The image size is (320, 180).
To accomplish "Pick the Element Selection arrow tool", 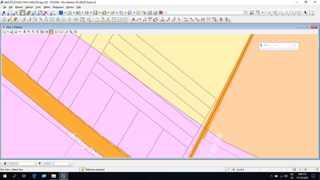I will point(4,13).
